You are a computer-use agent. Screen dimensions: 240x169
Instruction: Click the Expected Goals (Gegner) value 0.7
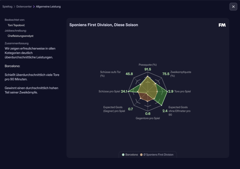[131, 109]
